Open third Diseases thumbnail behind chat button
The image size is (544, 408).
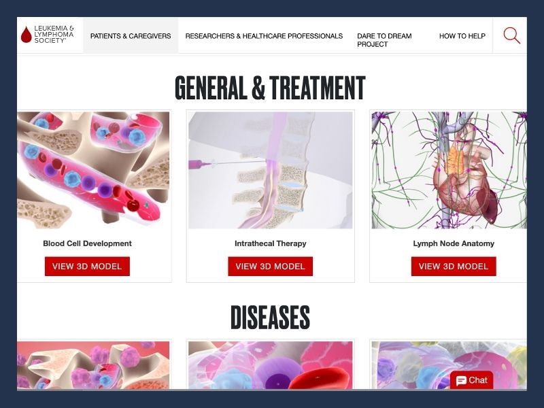409,365
